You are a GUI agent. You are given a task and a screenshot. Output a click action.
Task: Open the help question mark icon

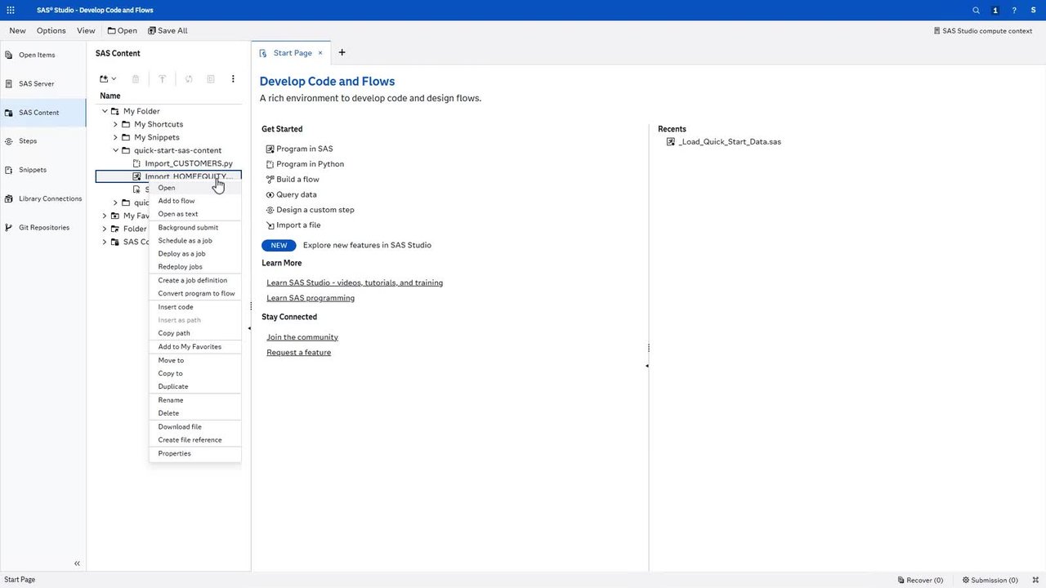tap(1014, 11)
